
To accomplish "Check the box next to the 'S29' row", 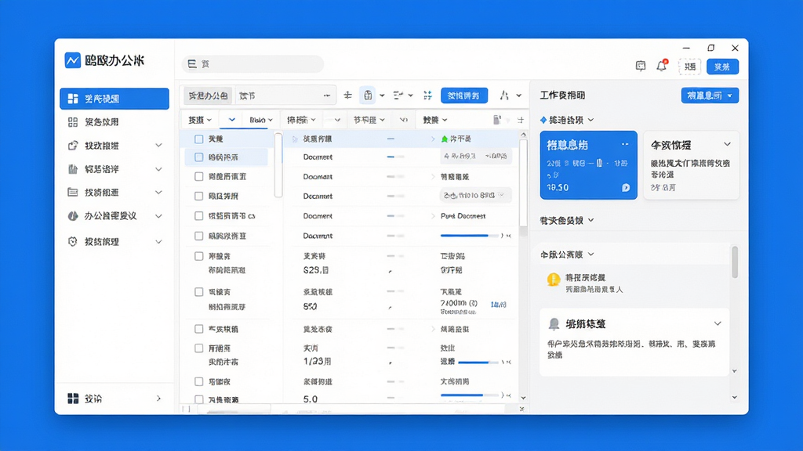I will pyautogui.click(x=198, y=256).
